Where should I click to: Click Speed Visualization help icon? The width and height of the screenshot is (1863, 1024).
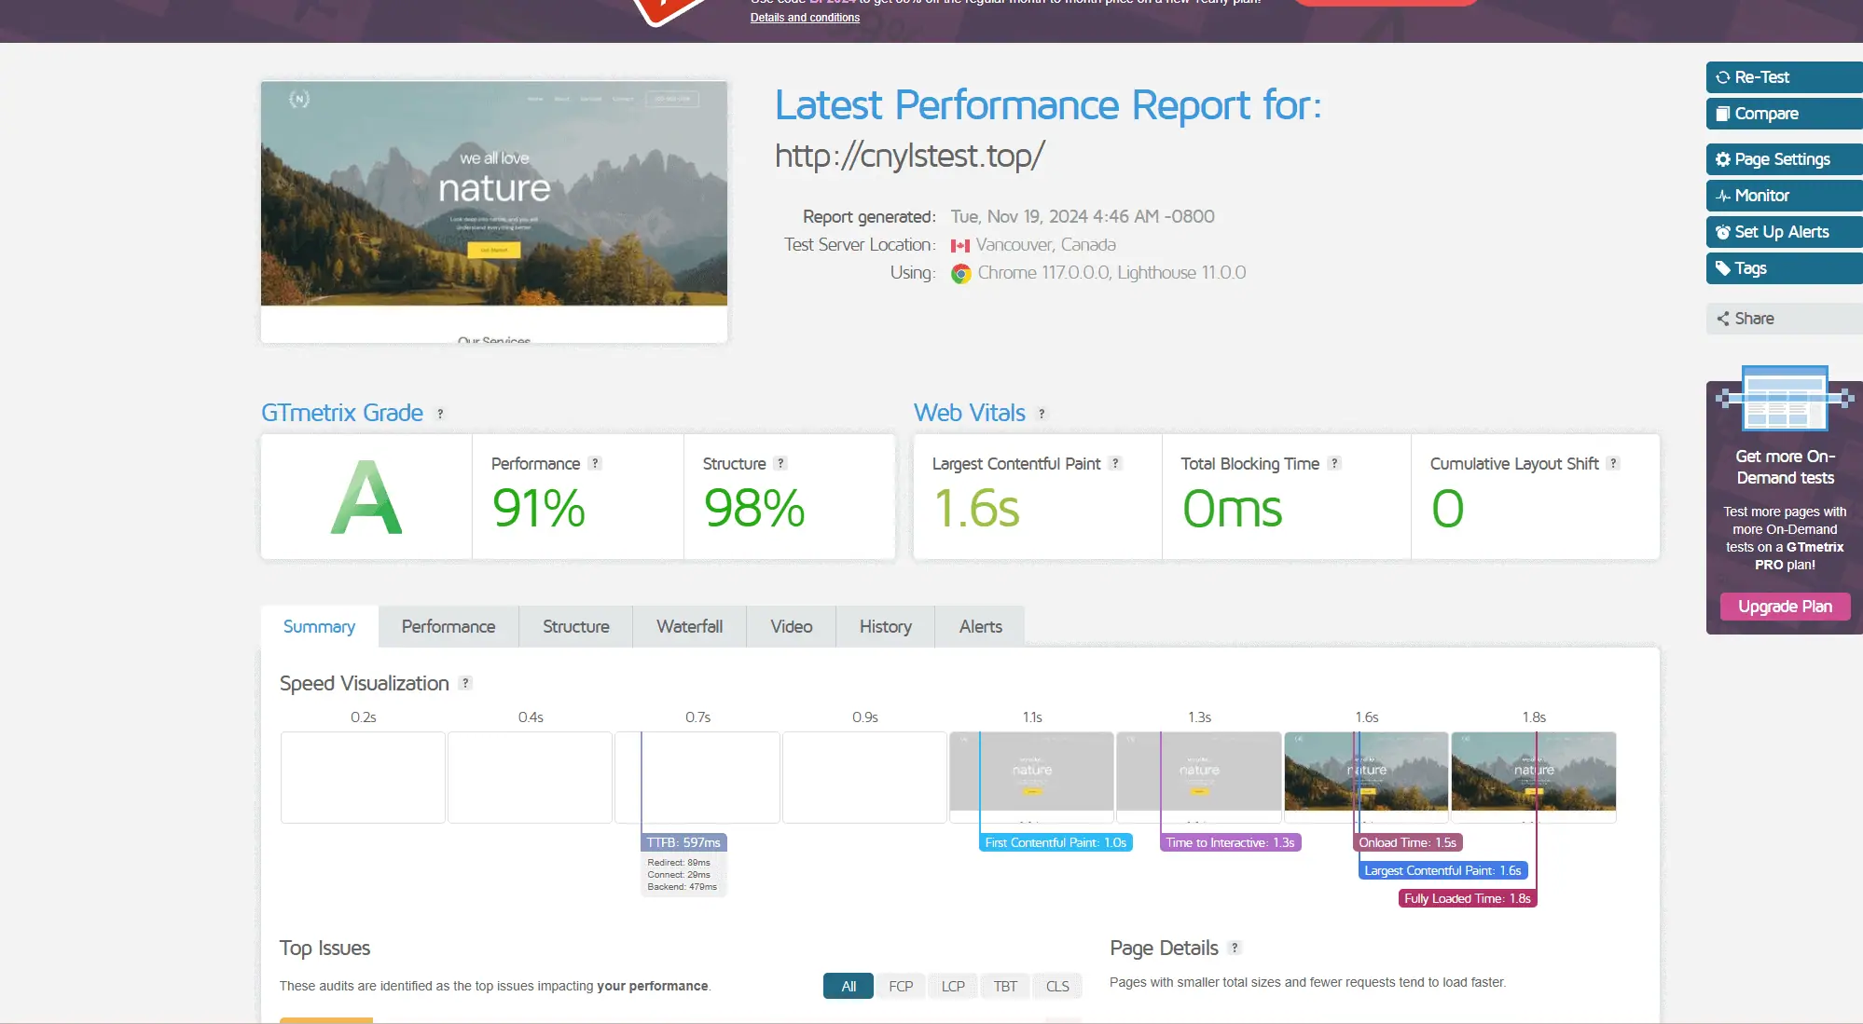click(x=465, y=683)
